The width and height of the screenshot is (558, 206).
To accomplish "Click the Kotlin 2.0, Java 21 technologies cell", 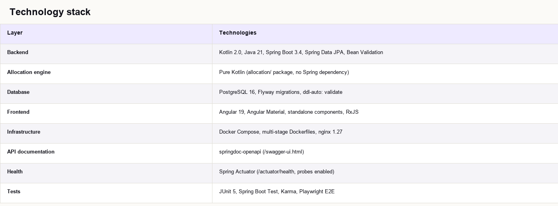I will 385,54.
